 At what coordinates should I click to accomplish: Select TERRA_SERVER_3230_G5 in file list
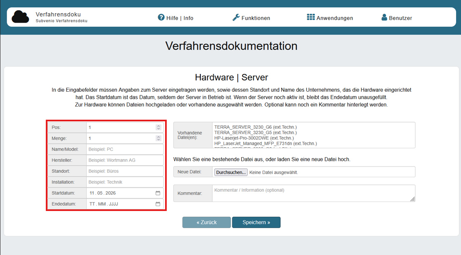(255, 132)
